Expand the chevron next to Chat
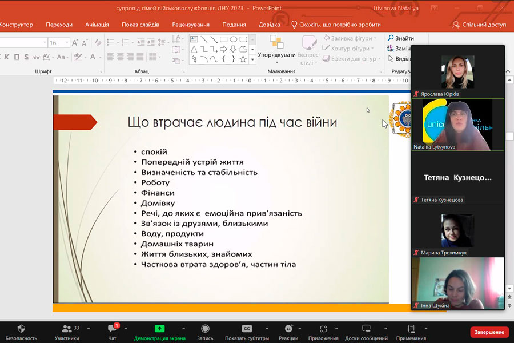Image resolution: width=514 pixels, height=343 pixels. tap(126, 329)
